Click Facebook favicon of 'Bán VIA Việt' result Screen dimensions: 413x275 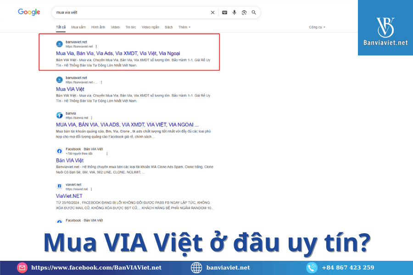60,151
